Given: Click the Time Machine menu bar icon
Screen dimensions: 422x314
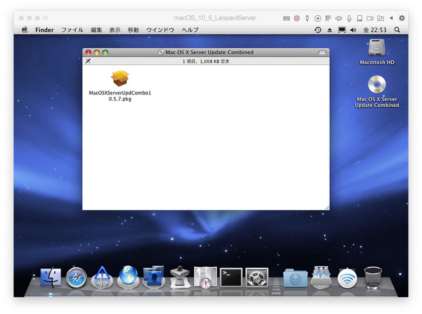Looking at the screenshot, I should pos(318,30).
